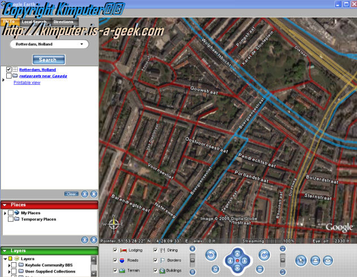Check the restaurants near Canada checkbox
The width and height of the screenshot is (357, 277).
[x=8, y=76]
